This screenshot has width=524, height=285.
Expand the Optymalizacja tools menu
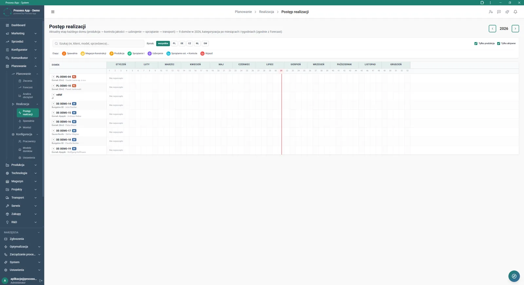coord(22,247)
